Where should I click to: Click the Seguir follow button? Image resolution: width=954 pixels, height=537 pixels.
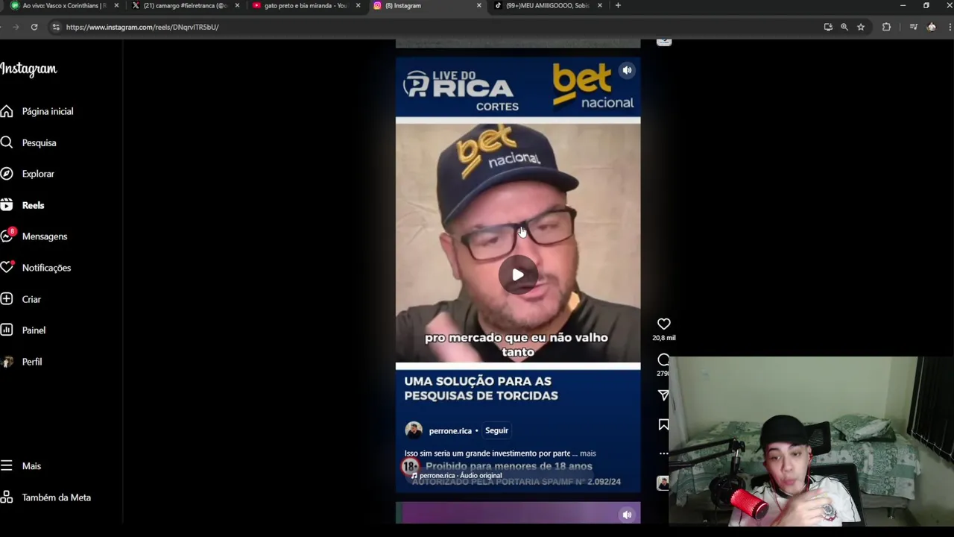[496, 430]
